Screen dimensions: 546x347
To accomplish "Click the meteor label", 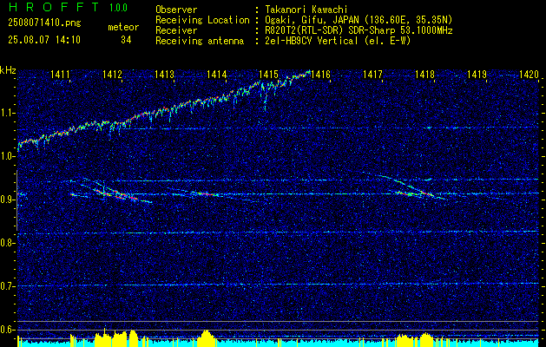I will [x=123, y=27].
